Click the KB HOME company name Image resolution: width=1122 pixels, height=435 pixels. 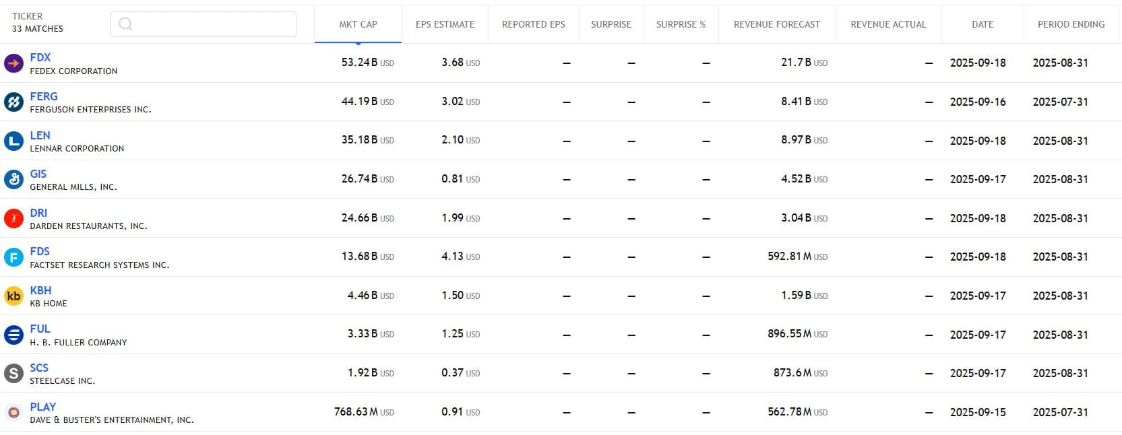tap(49, 304)
